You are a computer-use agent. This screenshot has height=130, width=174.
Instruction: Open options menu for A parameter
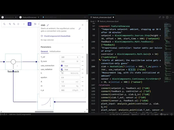coord(82,82)
